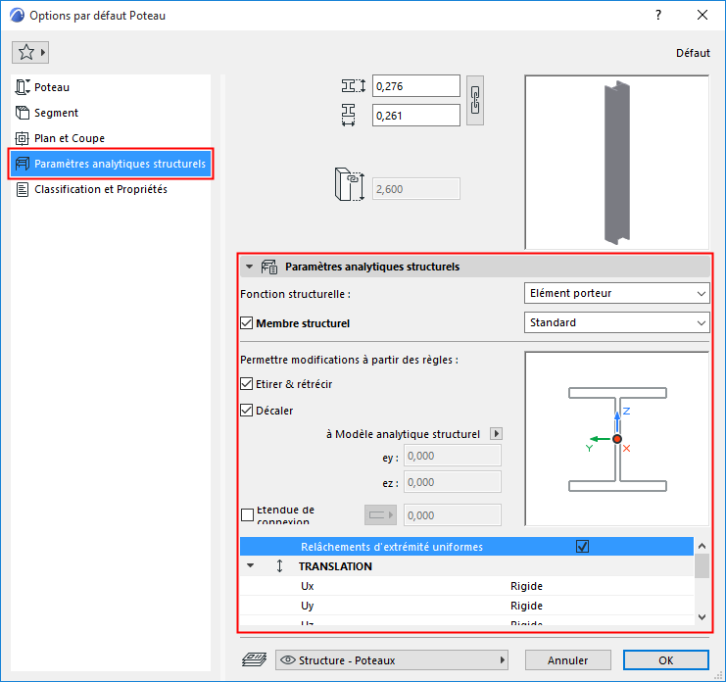Click the 2,600 height field

pyautogui.click(x=416, y=189)
